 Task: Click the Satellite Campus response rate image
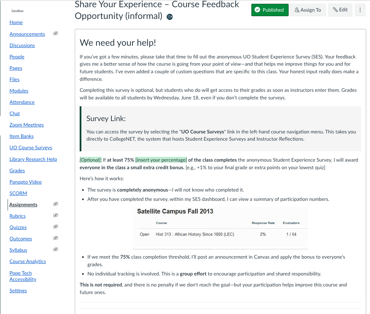point(220,228)
